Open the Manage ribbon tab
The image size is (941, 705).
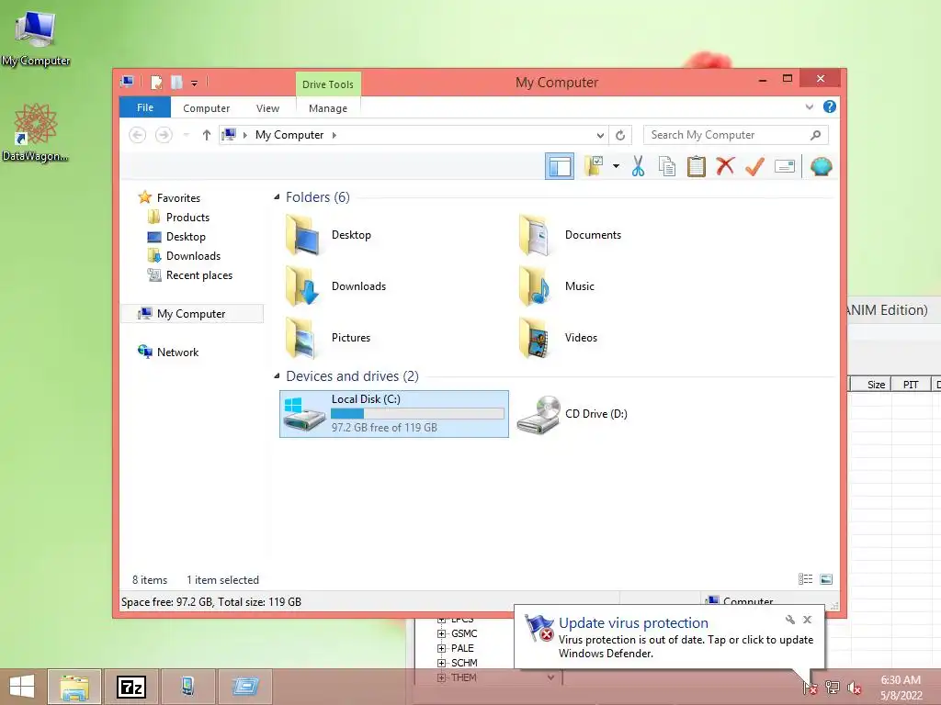click(x=328, y=108)
